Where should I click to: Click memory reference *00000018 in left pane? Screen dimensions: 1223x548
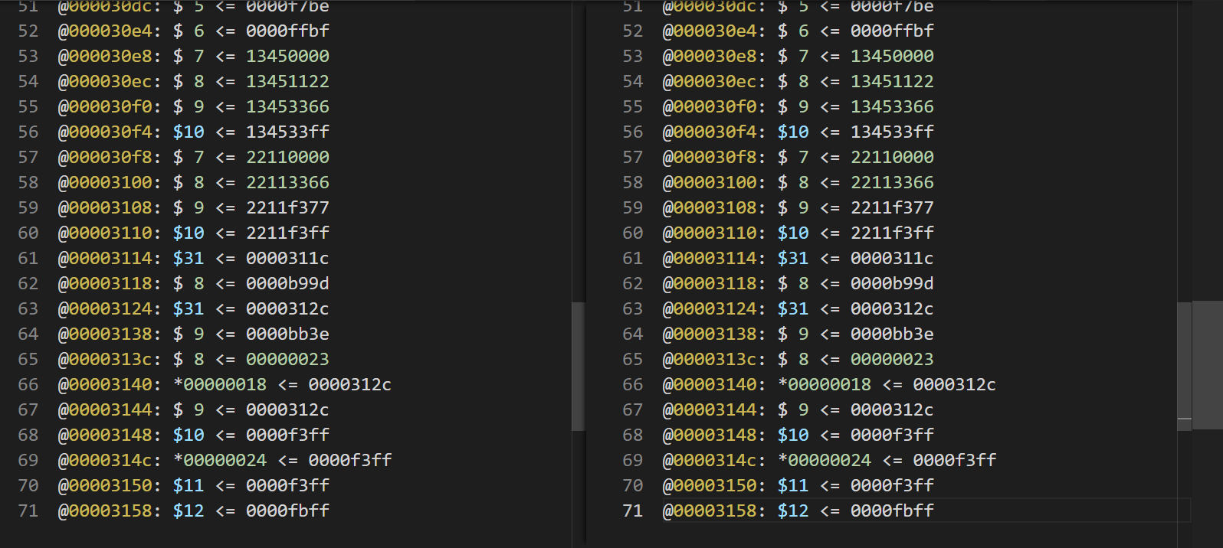[220, 384]
